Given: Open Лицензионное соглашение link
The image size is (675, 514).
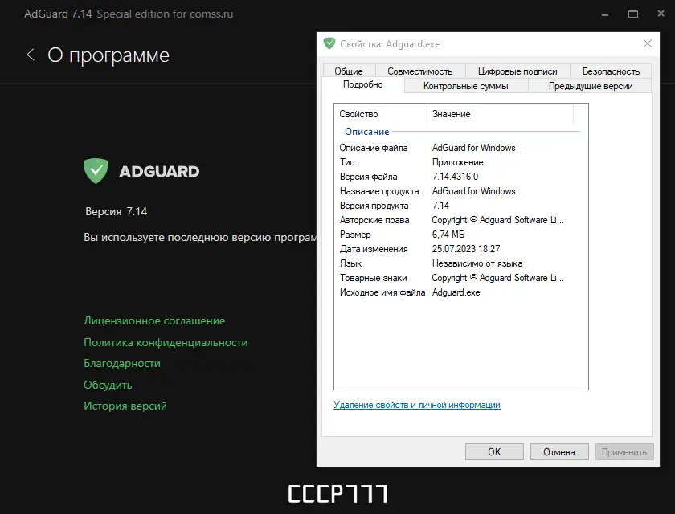Looking at the screenshot, I should [x=154, y=321].
